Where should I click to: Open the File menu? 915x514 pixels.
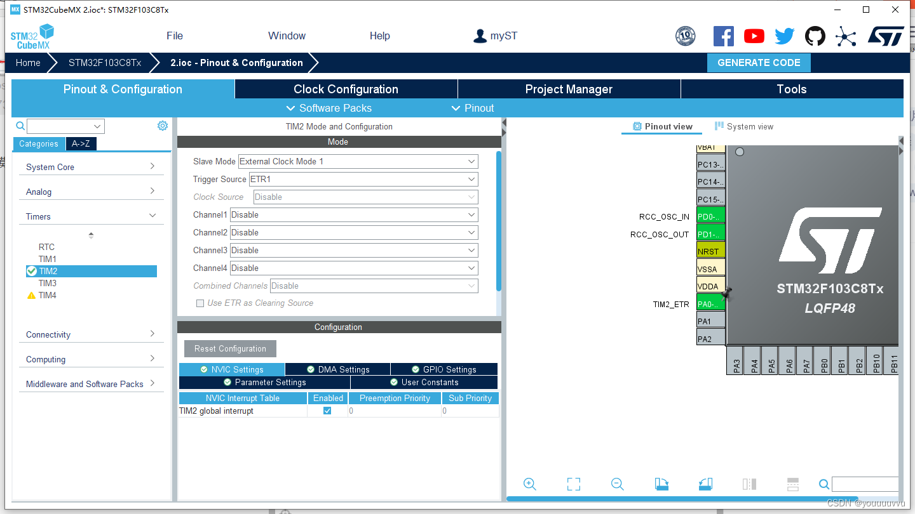tap(175, 36)
